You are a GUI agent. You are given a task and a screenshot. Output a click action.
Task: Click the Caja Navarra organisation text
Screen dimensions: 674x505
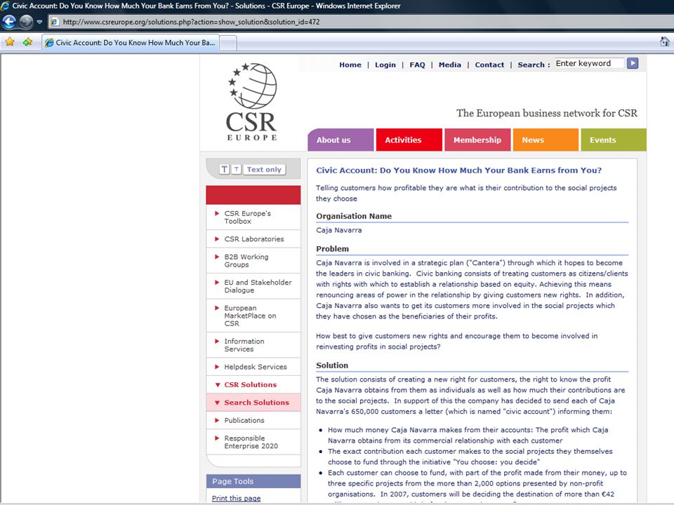[x=338, y=230]
